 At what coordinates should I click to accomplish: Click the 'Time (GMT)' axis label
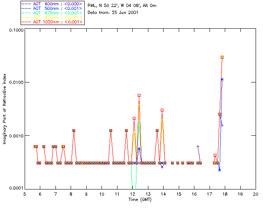click(x=140, y=199)
